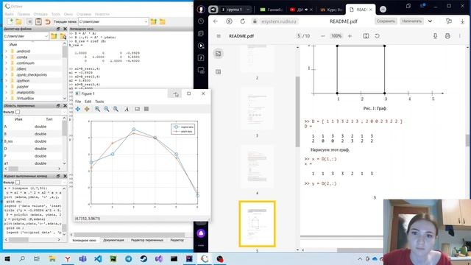Viewport: 471px width, 265px height.
Task: Click the auto-scale zoom icon in Figure 1
Action: pos(116,109)
